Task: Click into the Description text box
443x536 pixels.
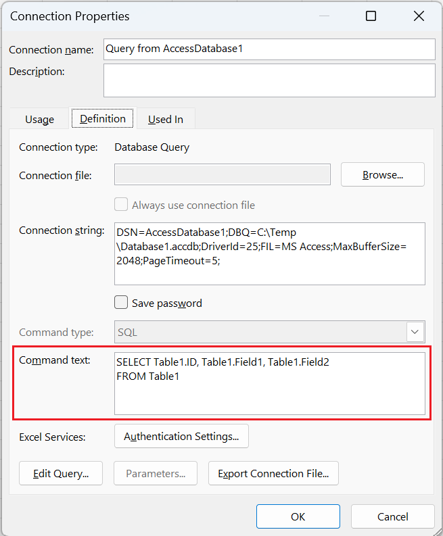Action: [269, 80]
